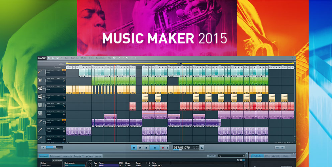Solo the Synth track

48,112
